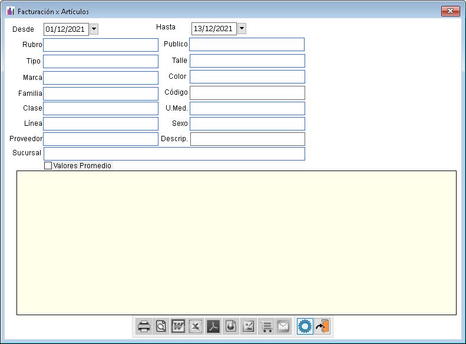The height and width of the screenshot is (344, 466).
Task: Click the Marca input field
Action: 101,78
